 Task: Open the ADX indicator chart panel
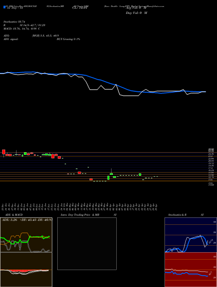(26, 235)
